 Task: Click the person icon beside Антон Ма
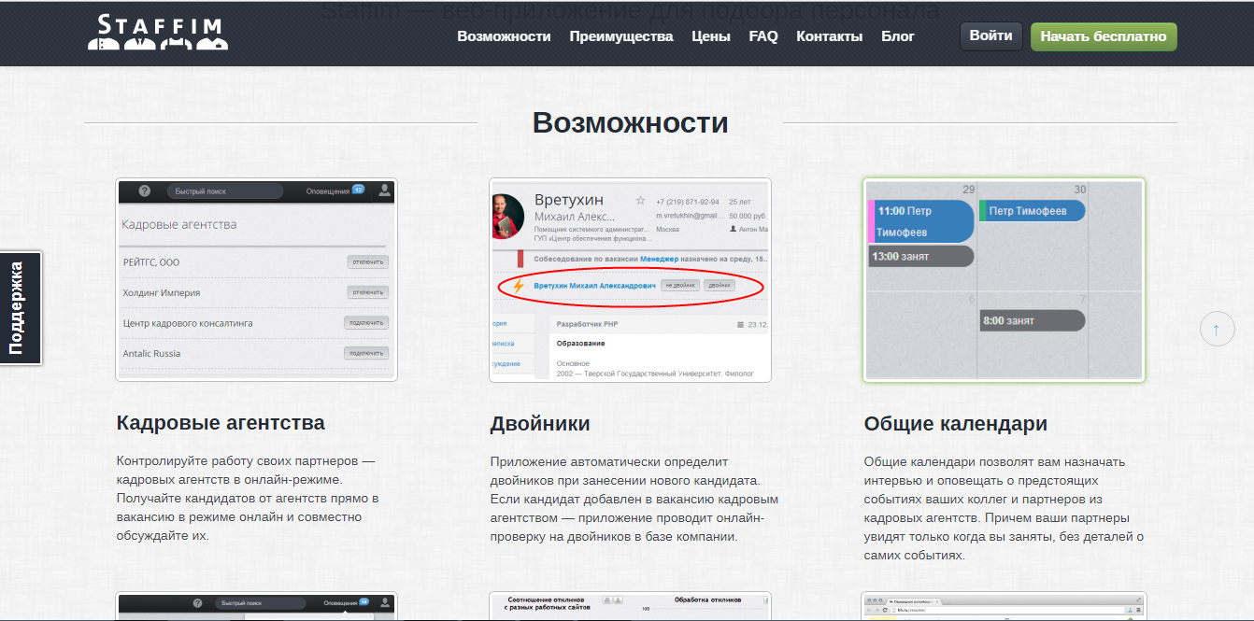(x=733, y=228)
